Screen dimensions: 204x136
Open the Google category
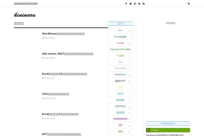120,43
